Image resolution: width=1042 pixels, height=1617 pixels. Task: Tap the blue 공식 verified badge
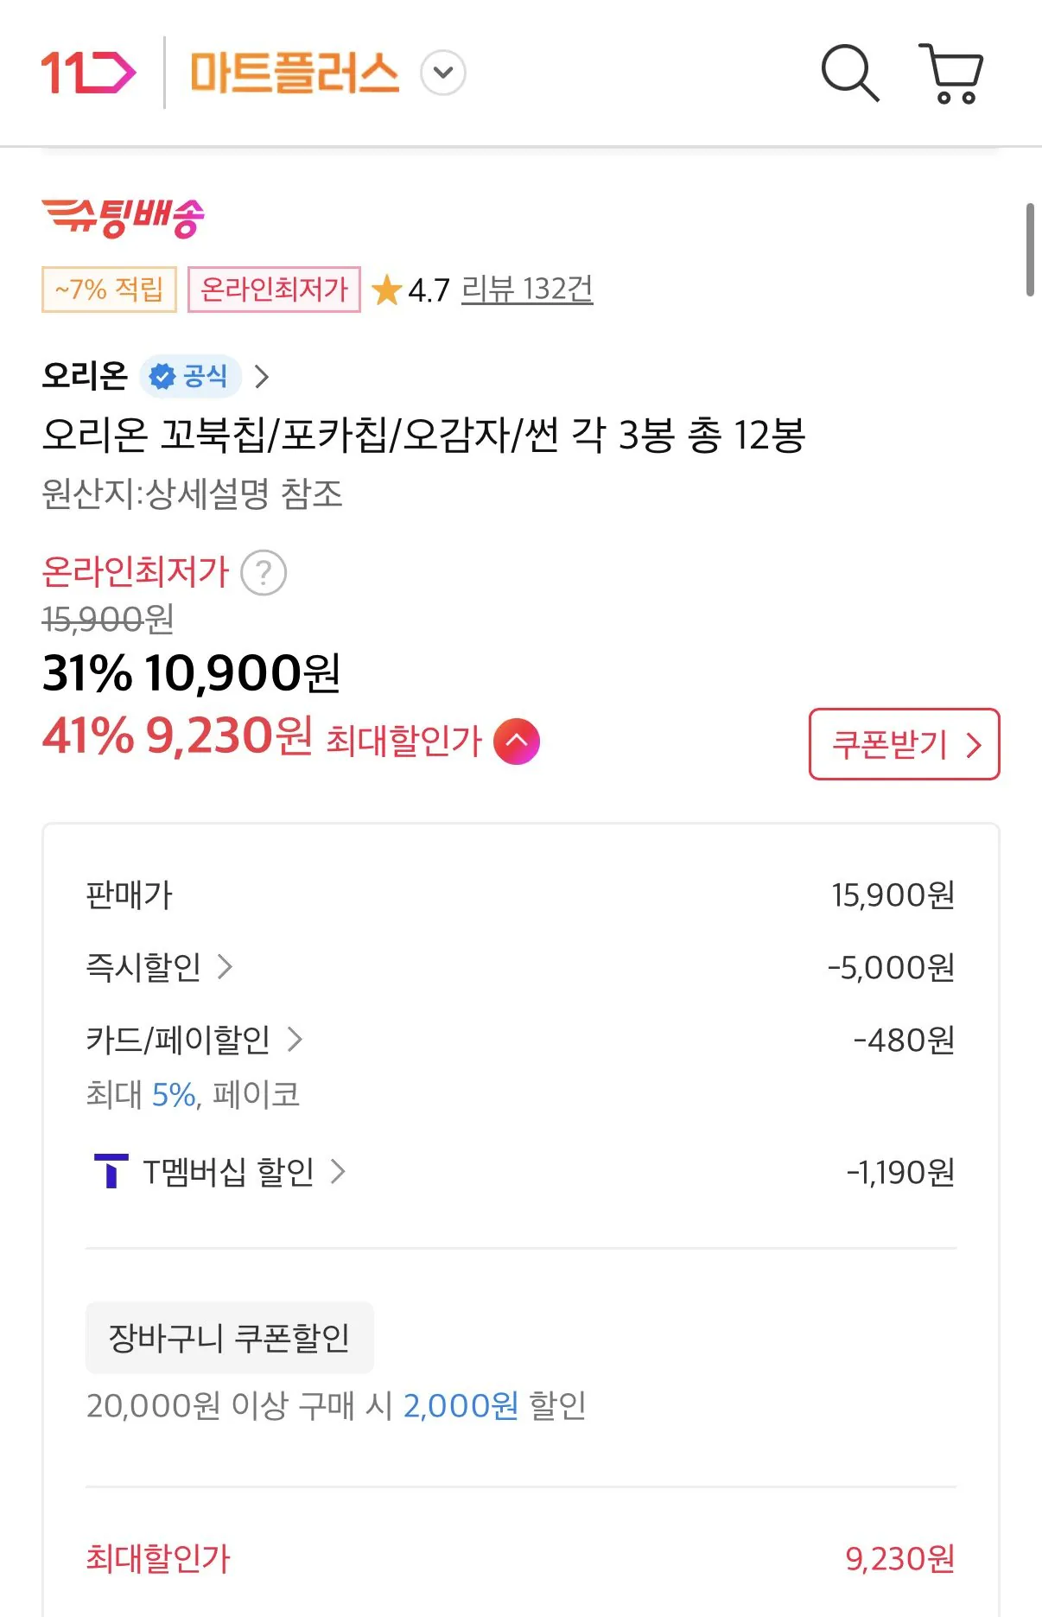pos(189,377)
